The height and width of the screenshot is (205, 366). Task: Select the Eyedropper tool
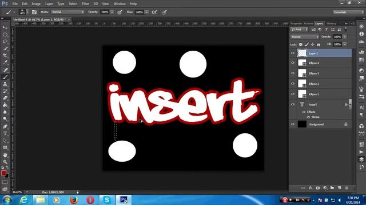[5, 63]
